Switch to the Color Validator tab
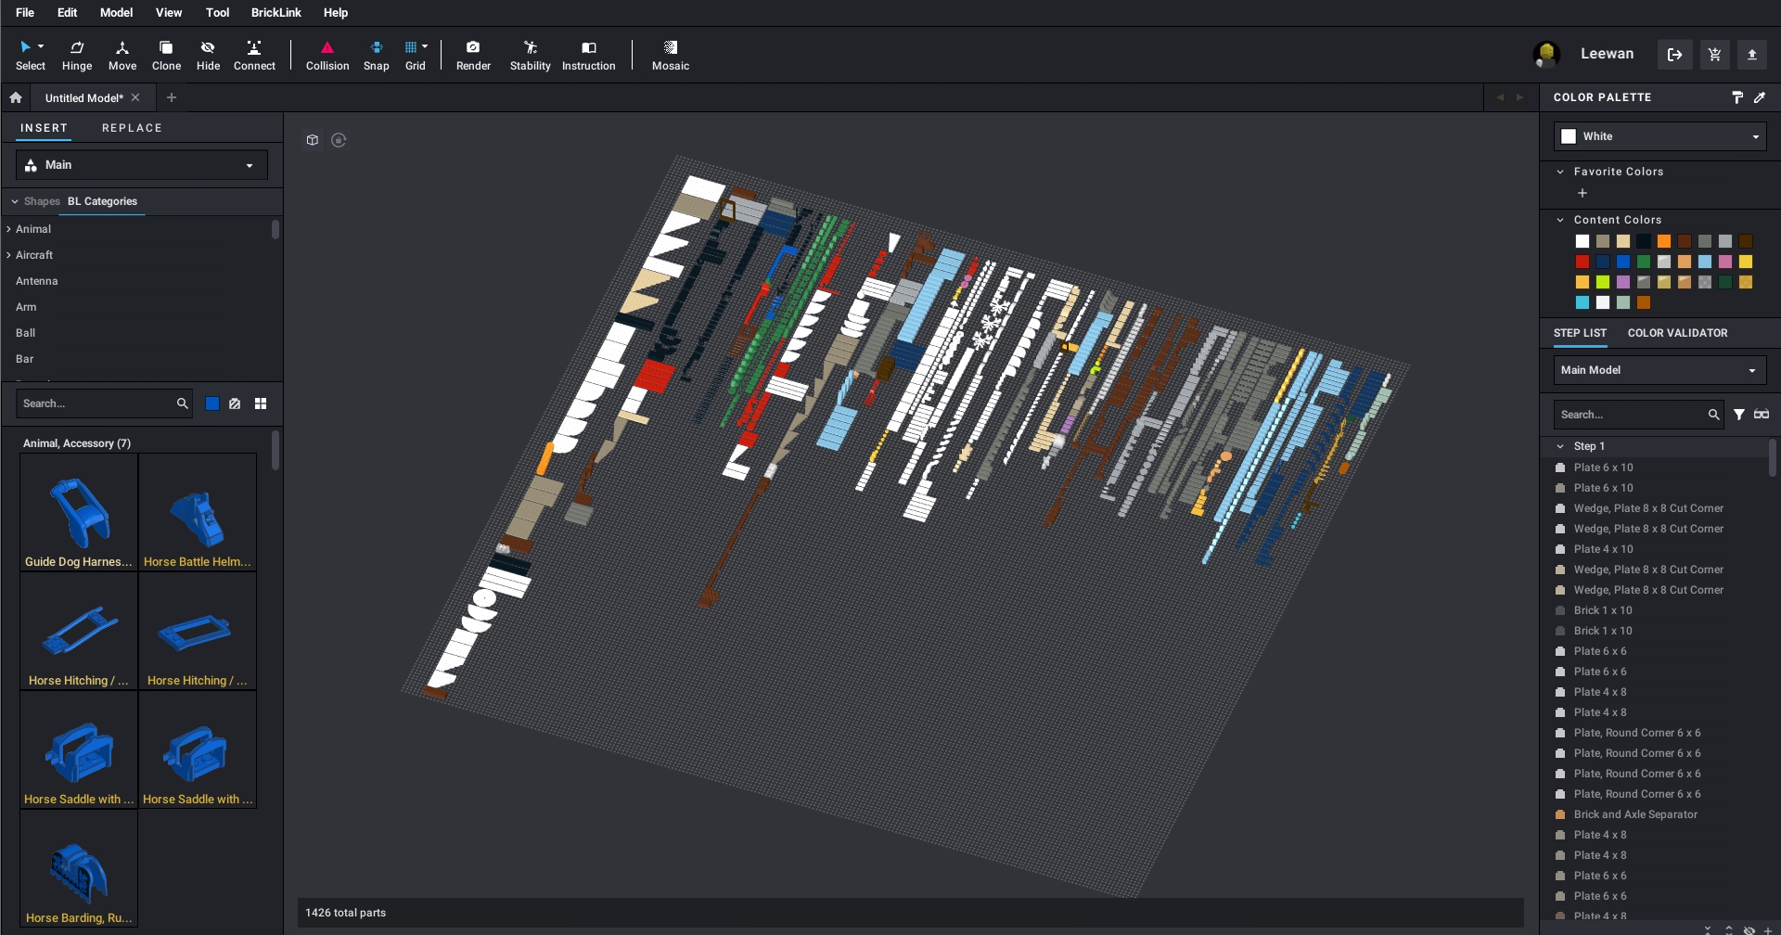Viewport: 1781px width, 935px height. (x=1677, y=333)
